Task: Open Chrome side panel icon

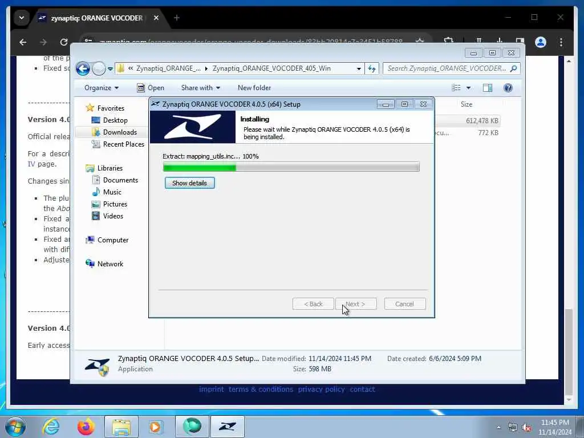Action: 520,42
